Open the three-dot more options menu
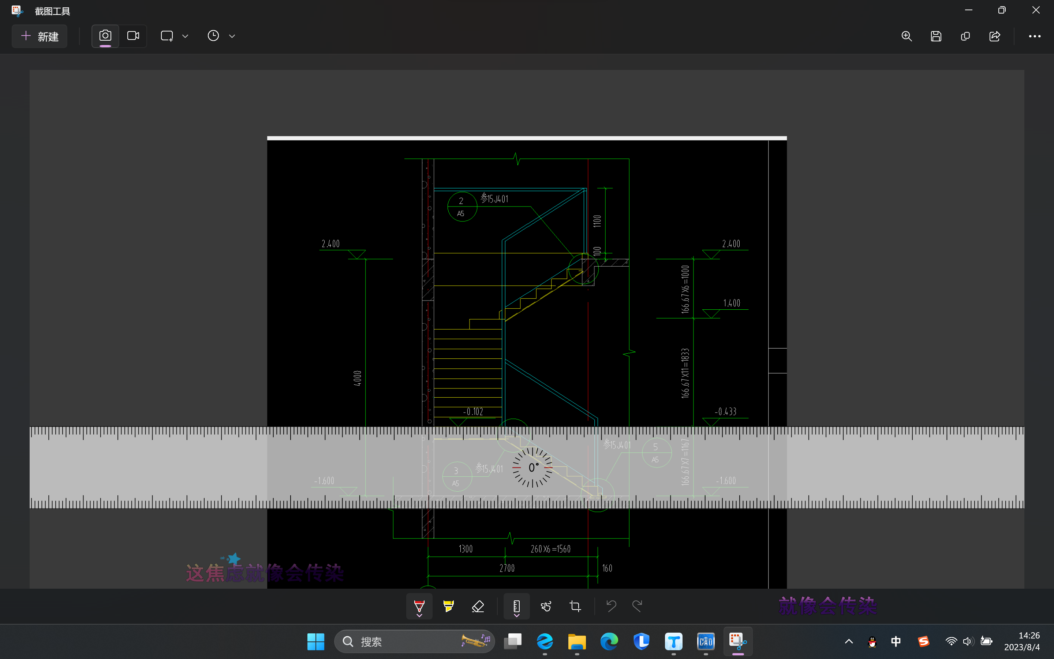Viewport: 1054px width, 659px height. (1034, 36)
